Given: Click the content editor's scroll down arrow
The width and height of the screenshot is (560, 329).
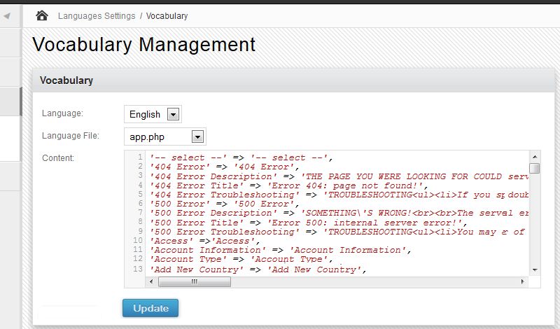Looking at the screenshot, I should tap(535, 269).
